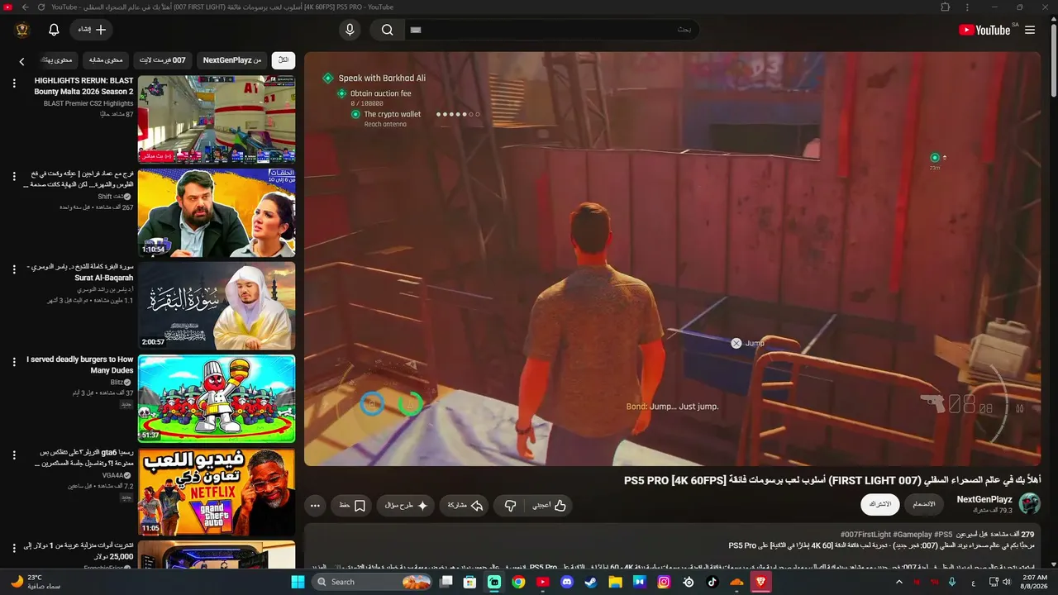Open the BLAST Bounty Malta highlights thumbnail
This screenshot has height=595, width=1058.
[217, 120]
